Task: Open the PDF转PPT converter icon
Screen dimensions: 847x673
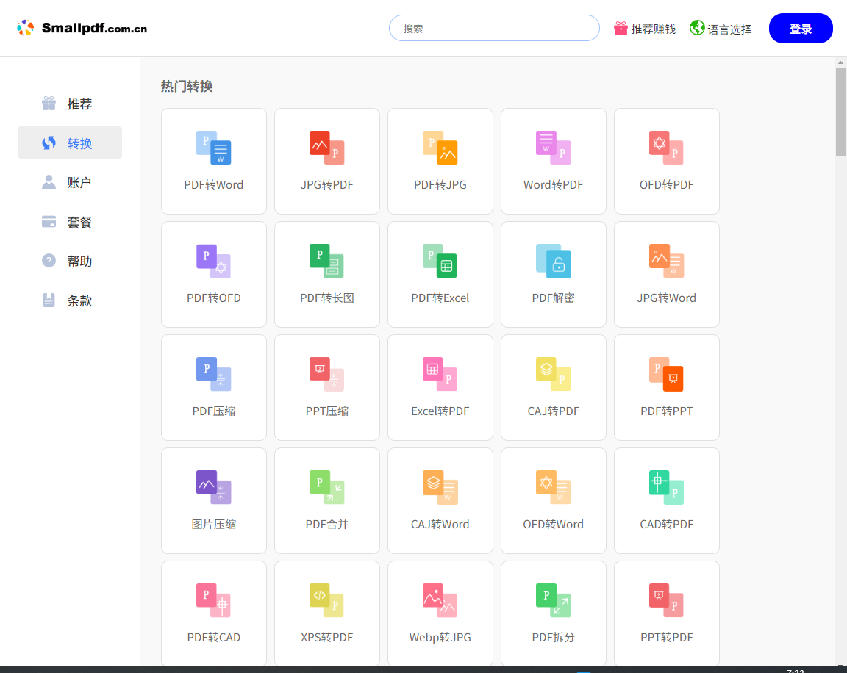Action: coord(667,374)
